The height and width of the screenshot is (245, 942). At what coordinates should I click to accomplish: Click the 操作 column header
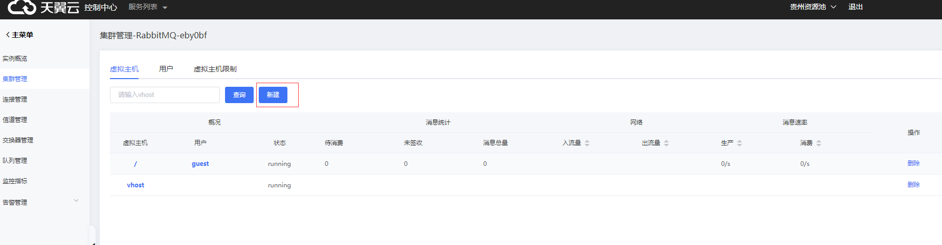click(914, 133)
